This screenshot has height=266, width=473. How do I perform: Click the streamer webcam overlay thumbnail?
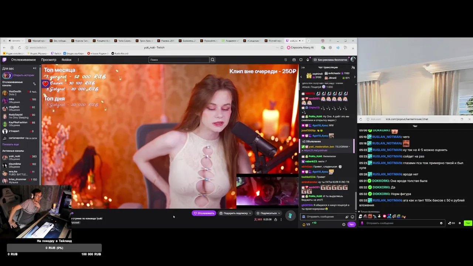click(x=36, y=212)
